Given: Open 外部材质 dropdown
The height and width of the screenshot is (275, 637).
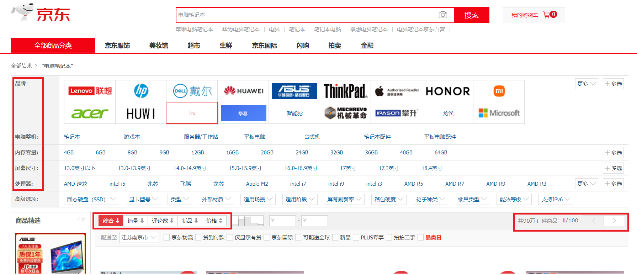Looking at the screenshot, I should [x=216, y=200].
